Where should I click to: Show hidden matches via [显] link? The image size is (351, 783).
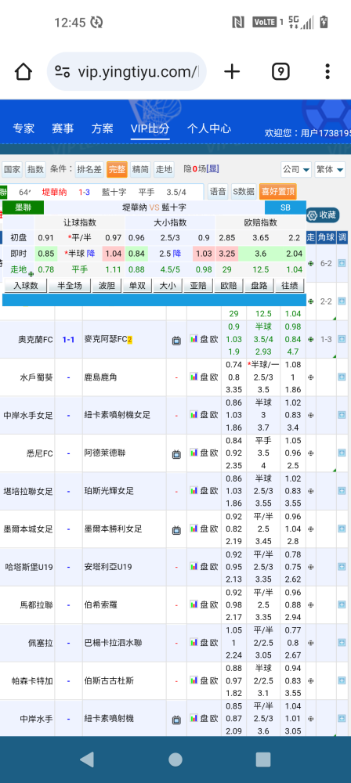(x=213, y=169)
